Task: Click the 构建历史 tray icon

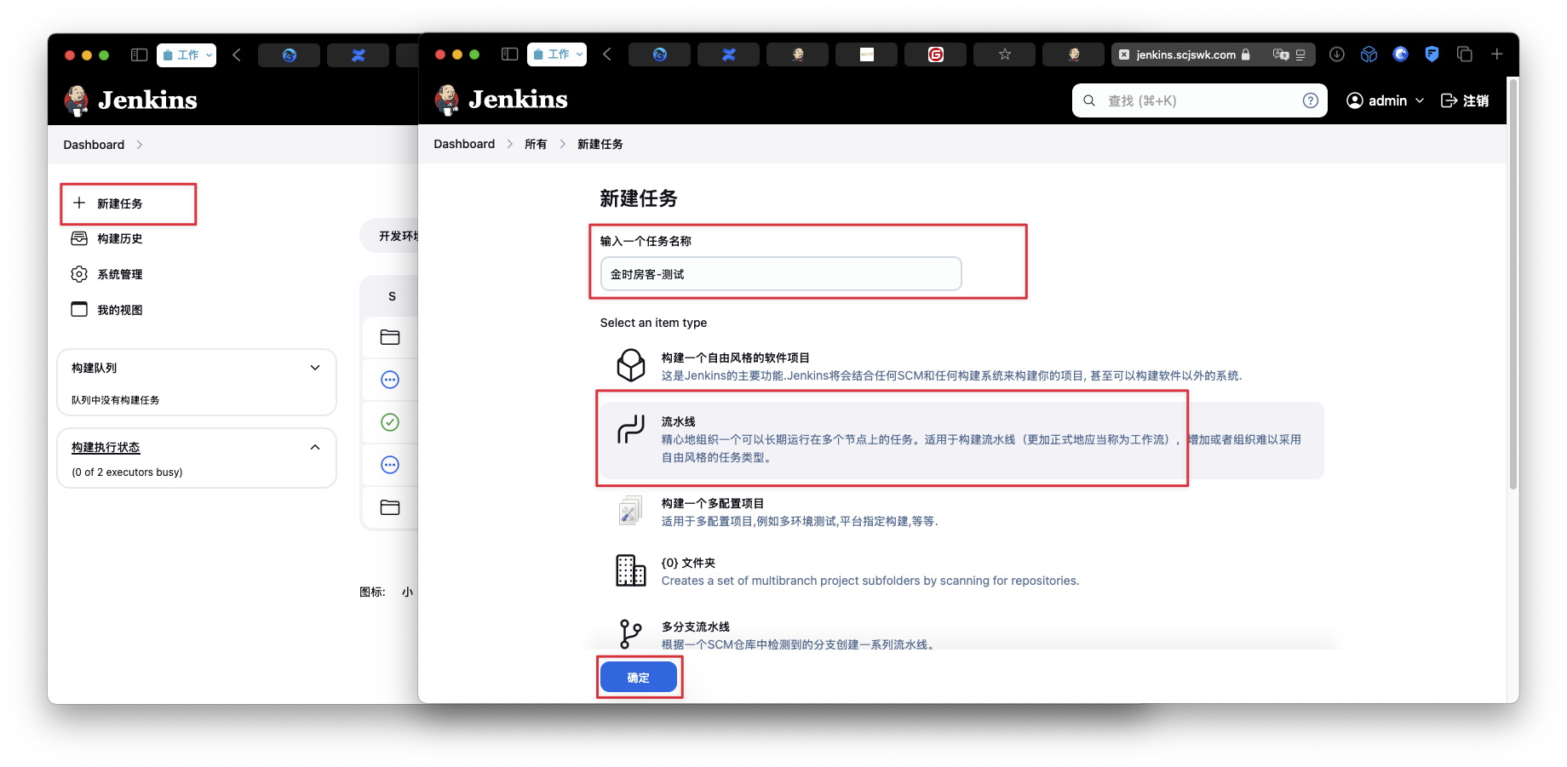Action: [79, 238]
